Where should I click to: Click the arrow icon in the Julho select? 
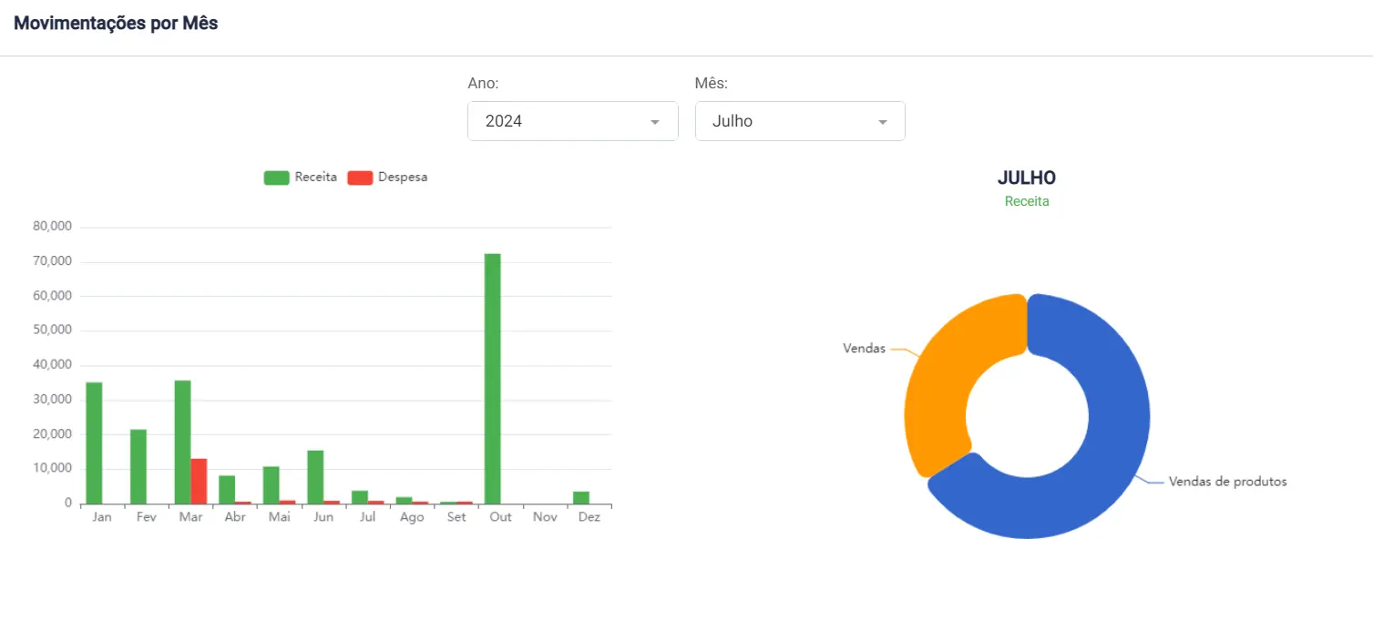(882, 122)
